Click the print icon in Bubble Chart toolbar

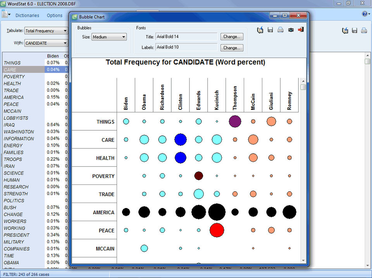click(281, 30)
